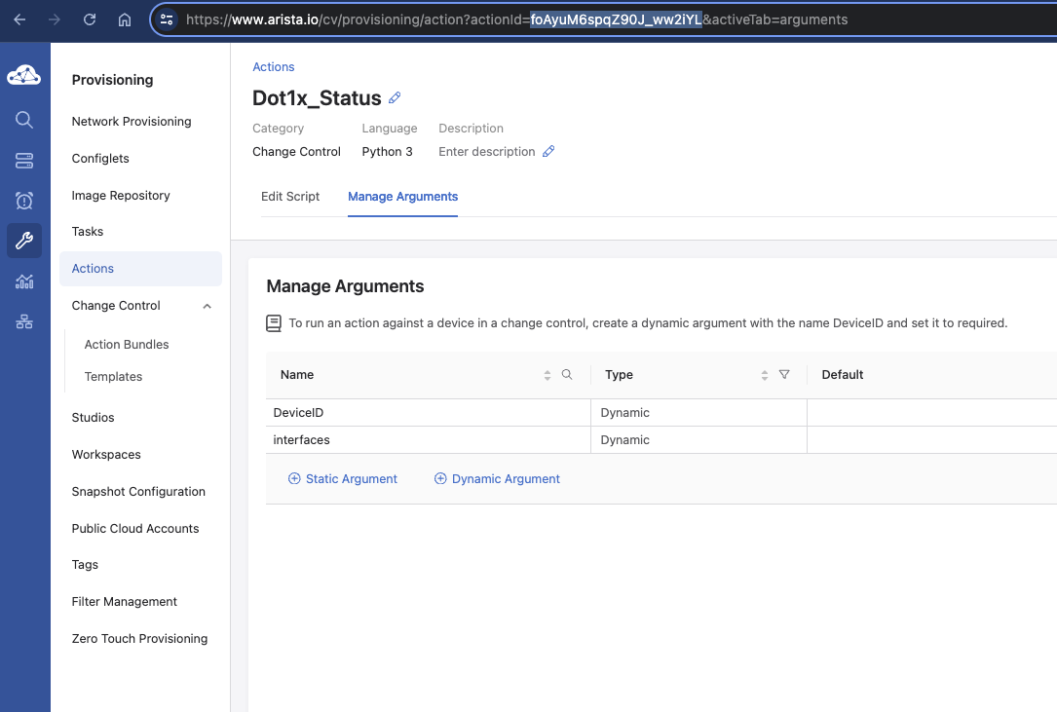
Task: Click the browser forward arrow
Action: click(55, 19)
